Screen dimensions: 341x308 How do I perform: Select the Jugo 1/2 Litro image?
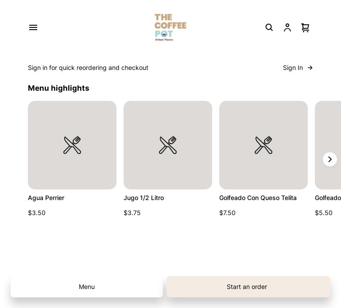168,145
